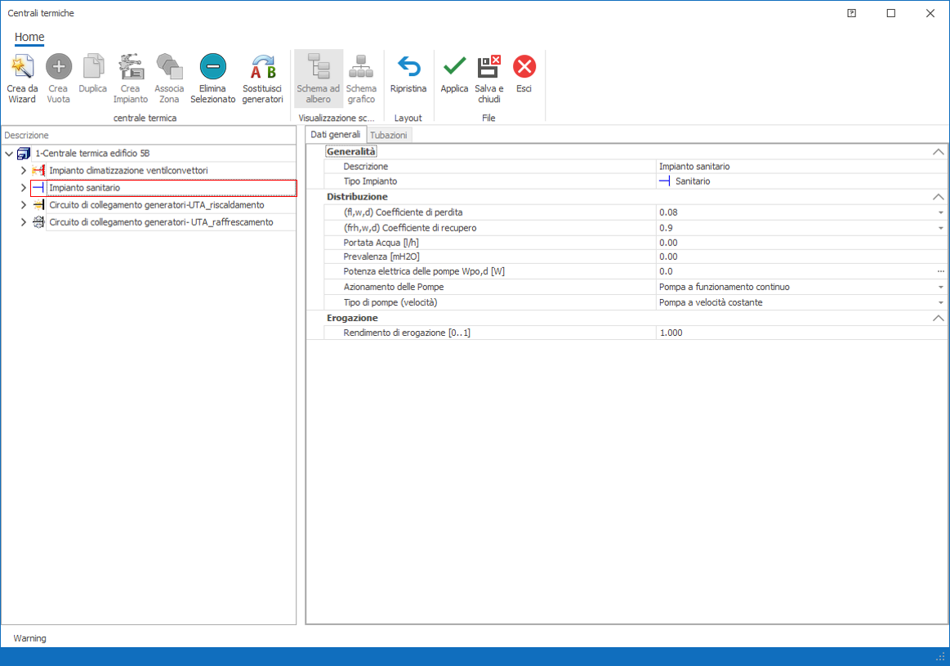
Task: Toggle the Schema ad albero view
Action: tap(318, 67)
